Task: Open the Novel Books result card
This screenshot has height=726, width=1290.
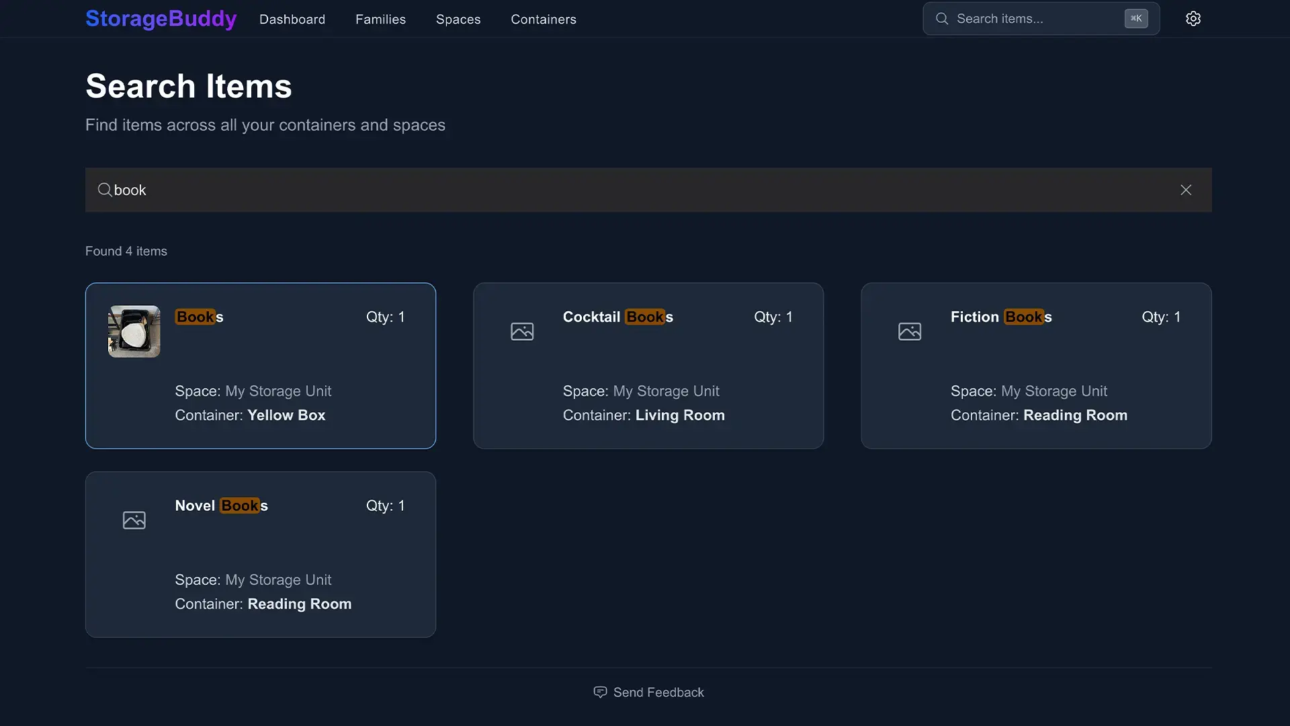Action: point(260,555)
